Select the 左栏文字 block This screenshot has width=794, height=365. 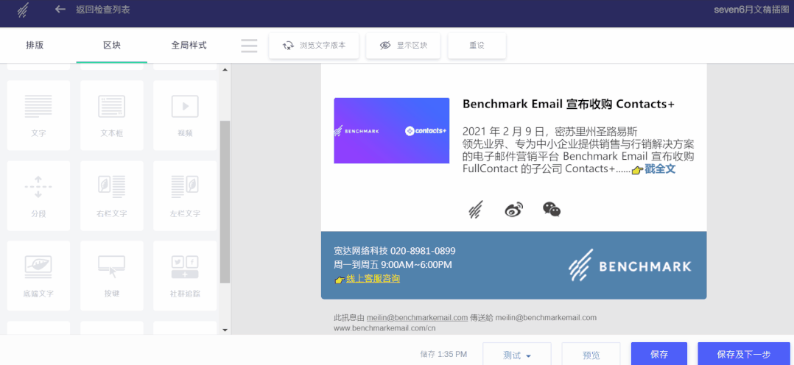[185, 196]
